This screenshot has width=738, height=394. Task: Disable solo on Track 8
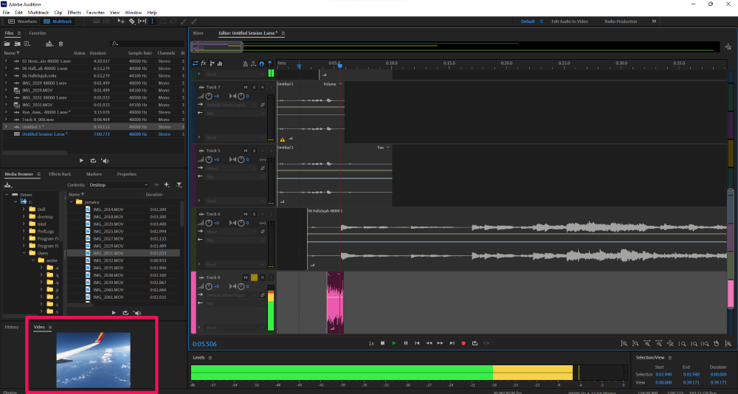coord(254,277)
